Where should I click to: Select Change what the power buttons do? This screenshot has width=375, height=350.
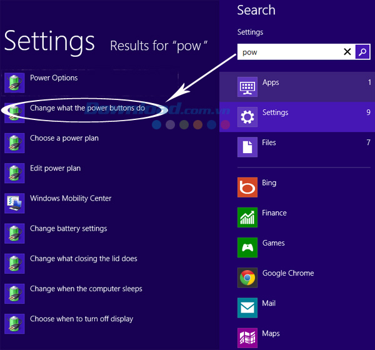(87, 108)
